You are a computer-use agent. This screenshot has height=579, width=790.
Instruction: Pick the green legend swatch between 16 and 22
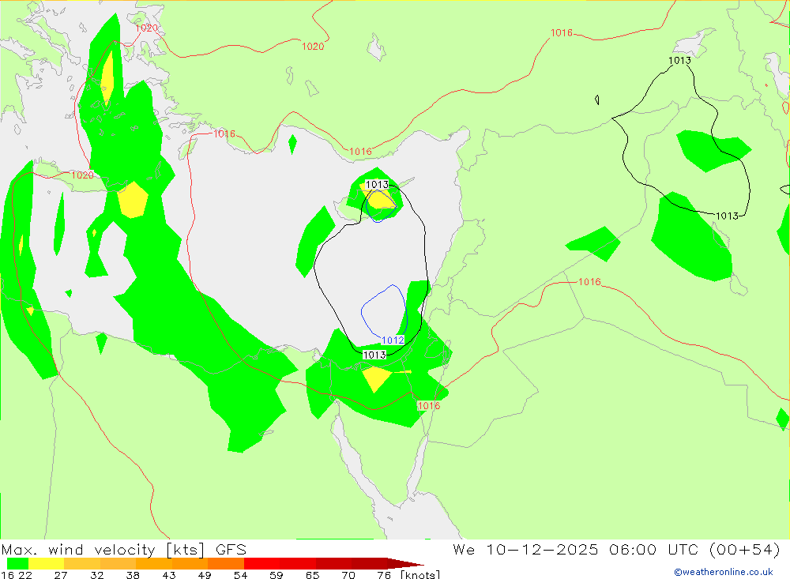tap(17, 563)
